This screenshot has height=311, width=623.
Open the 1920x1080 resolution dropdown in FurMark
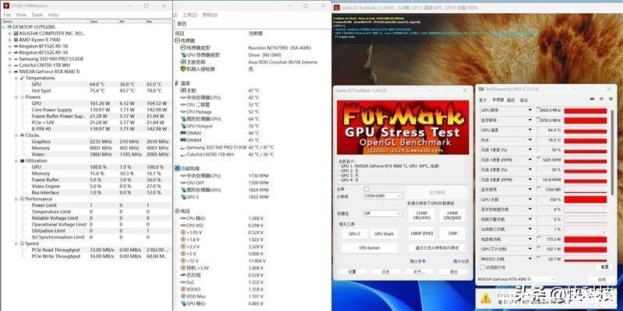pos(383,196)
